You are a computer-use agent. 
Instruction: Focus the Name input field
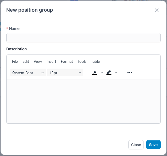tap(83, 38)
